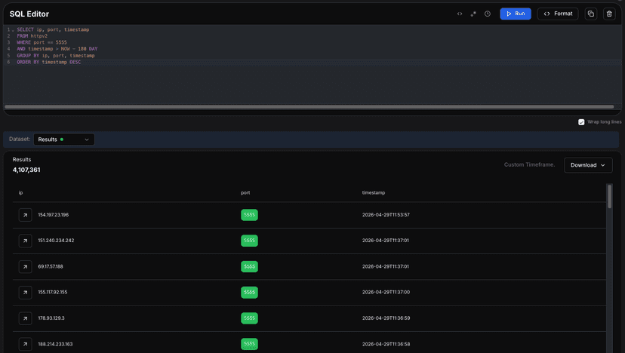Open the Download dropdown menu
This screenshot has width=625, height=353.
click(588, 165)
